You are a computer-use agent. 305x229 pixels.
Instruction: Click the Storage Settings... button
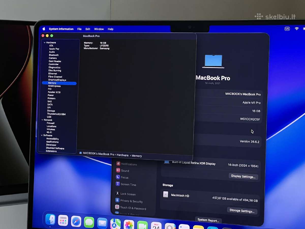242,211
